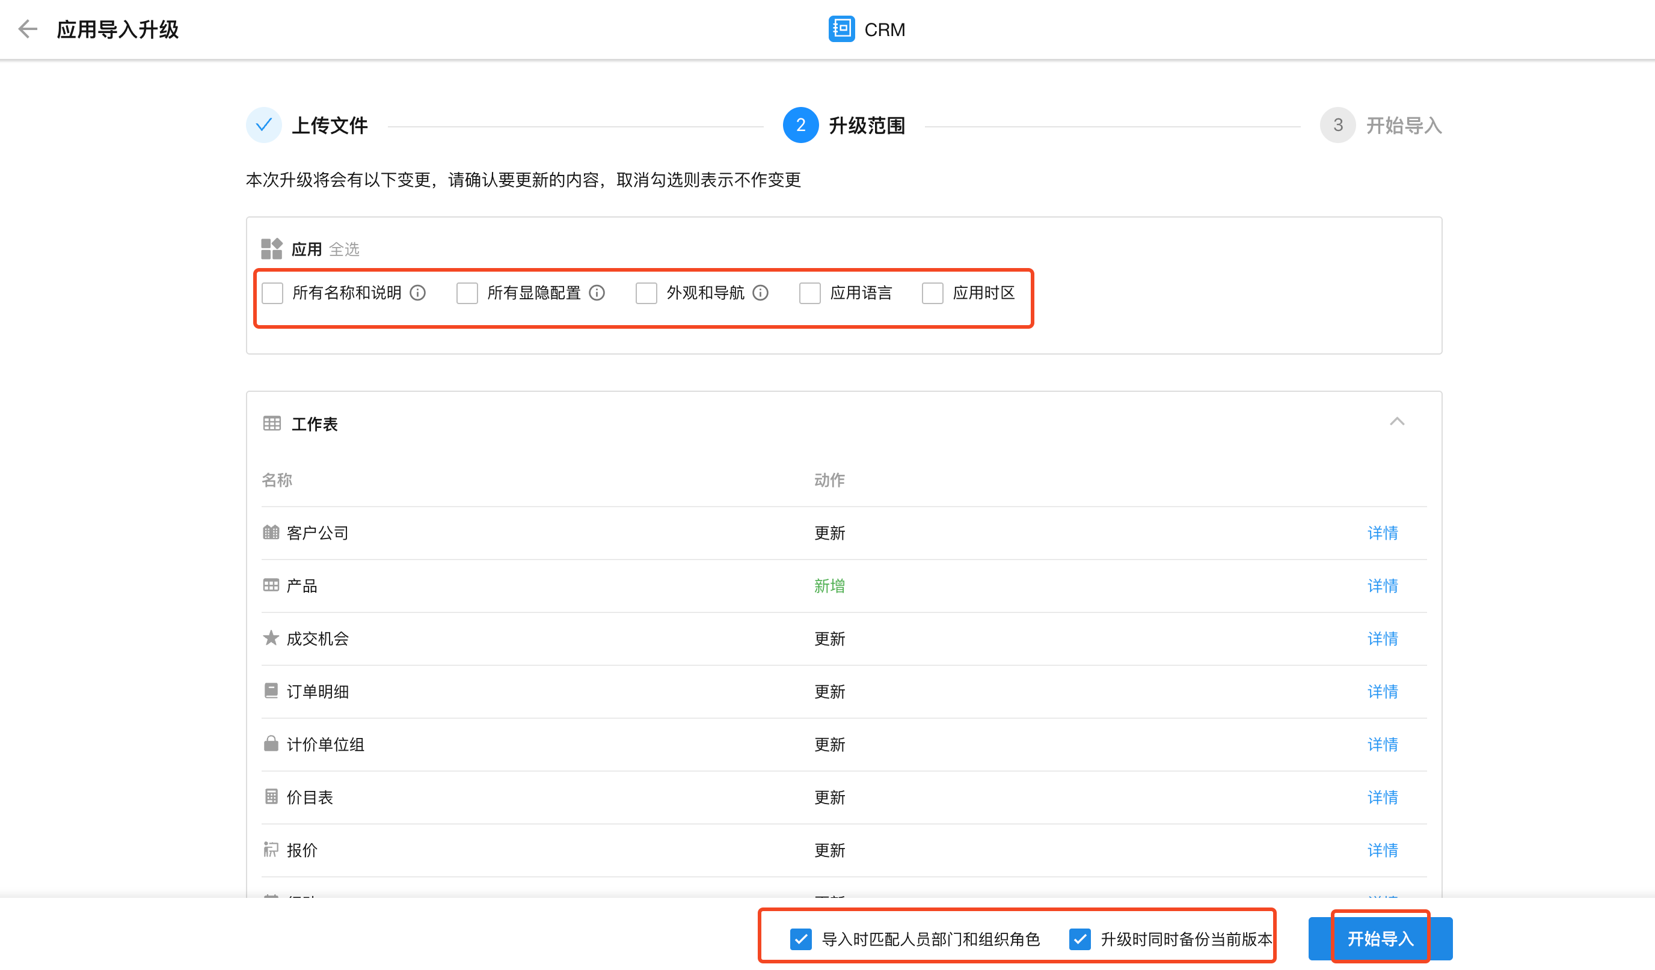Check the 所有名称和说明 checkbox
Image resolution: width=1655 pixels, height=970 pixels.
click(272, 293)
